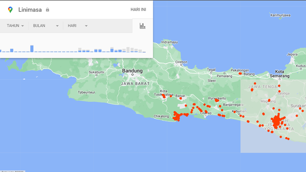Screen dimensions: 306x172
Task: Open the BULAN month dropdown
Action: (x=46, y=26)
